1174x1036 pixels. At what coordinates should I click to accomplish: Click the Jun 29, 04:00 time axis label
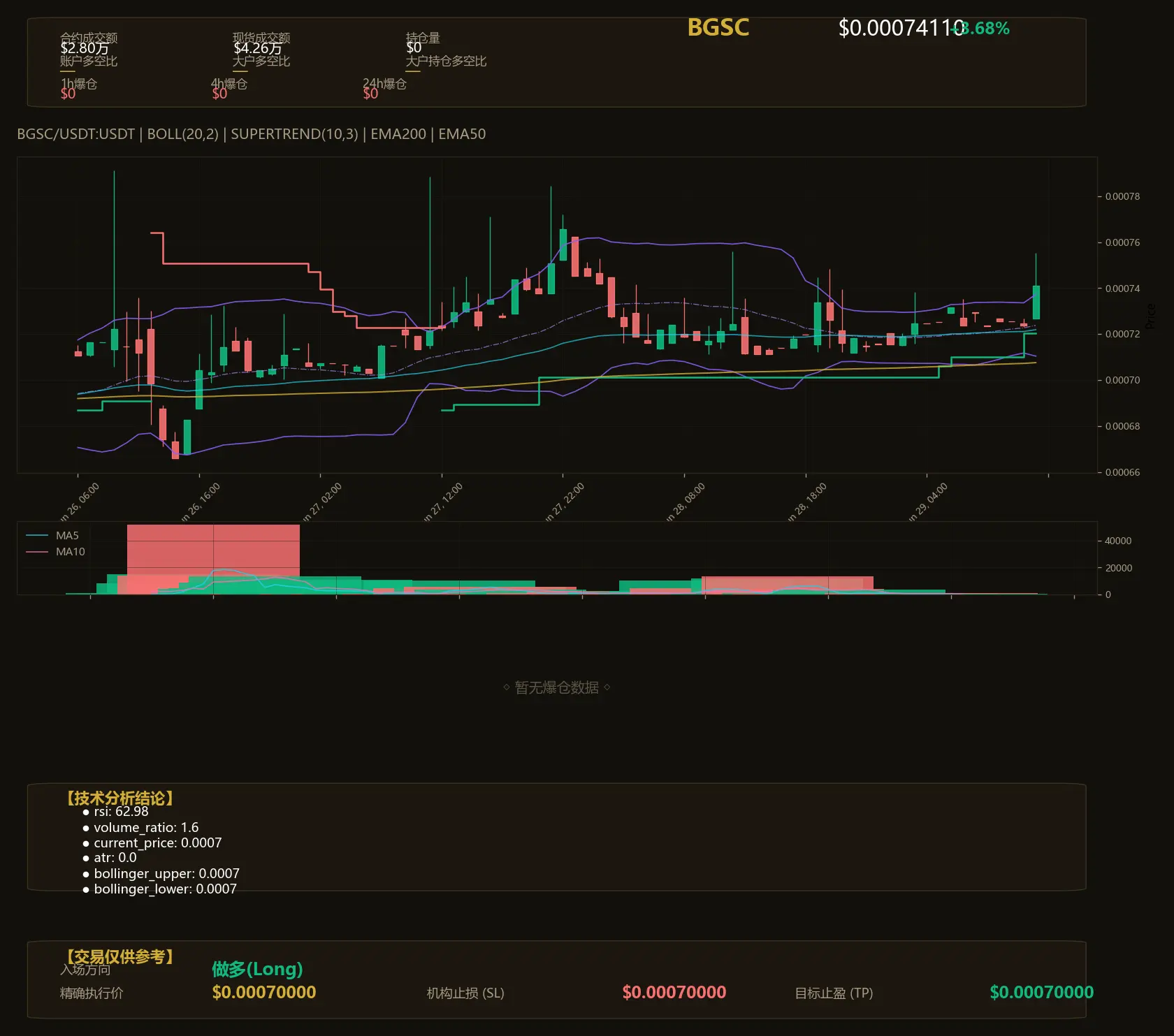[x=928, y=502]
